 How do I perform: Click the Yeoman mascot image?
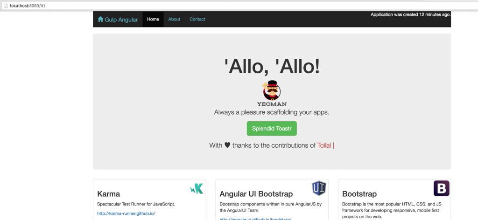tap(272, 91)
